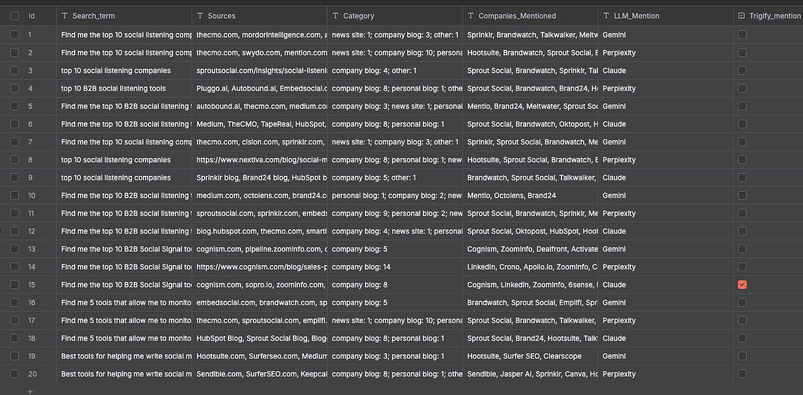This screenshot has width=803, height=395.
Task: Check the Trigify_mention checkbox in row 16
Action: coord(742,302)
